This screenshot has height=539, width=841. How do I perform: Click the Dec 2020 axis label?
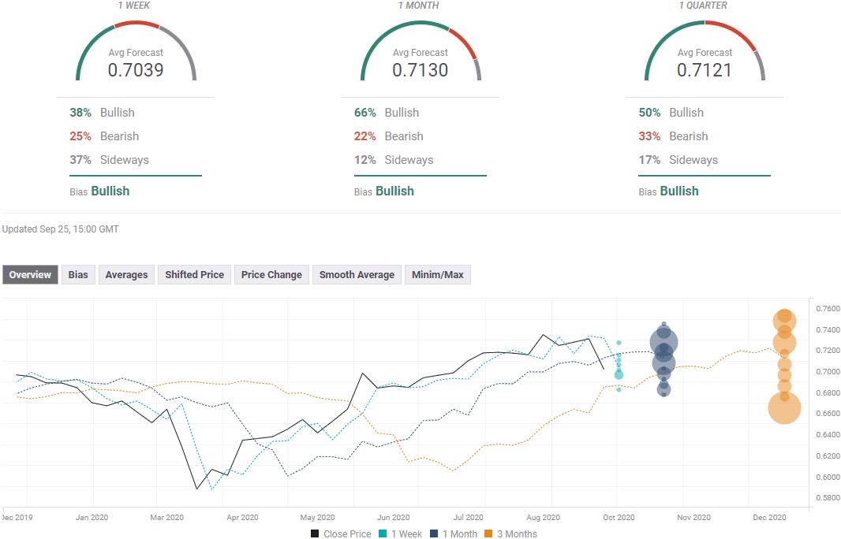click(x=769, y=518)
